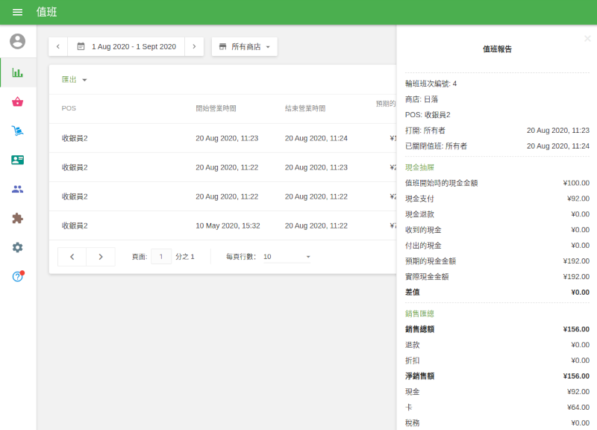Select the 10 May 2020 shift row
The width and height of the screenshot is (597, 430).
point(224,225)
